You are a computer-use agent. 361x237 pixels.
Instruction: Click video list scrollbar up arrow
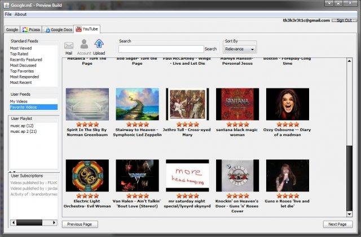click(349, 61)
